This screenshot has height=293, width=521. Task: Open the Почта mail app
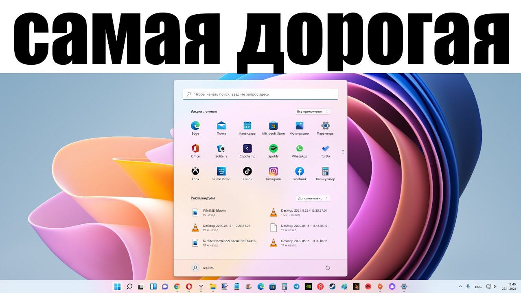click(221, 128)
